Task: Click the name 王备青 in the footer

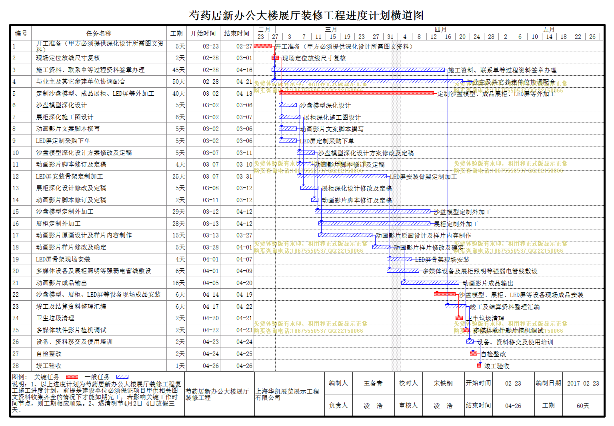Action: (373, 383)
